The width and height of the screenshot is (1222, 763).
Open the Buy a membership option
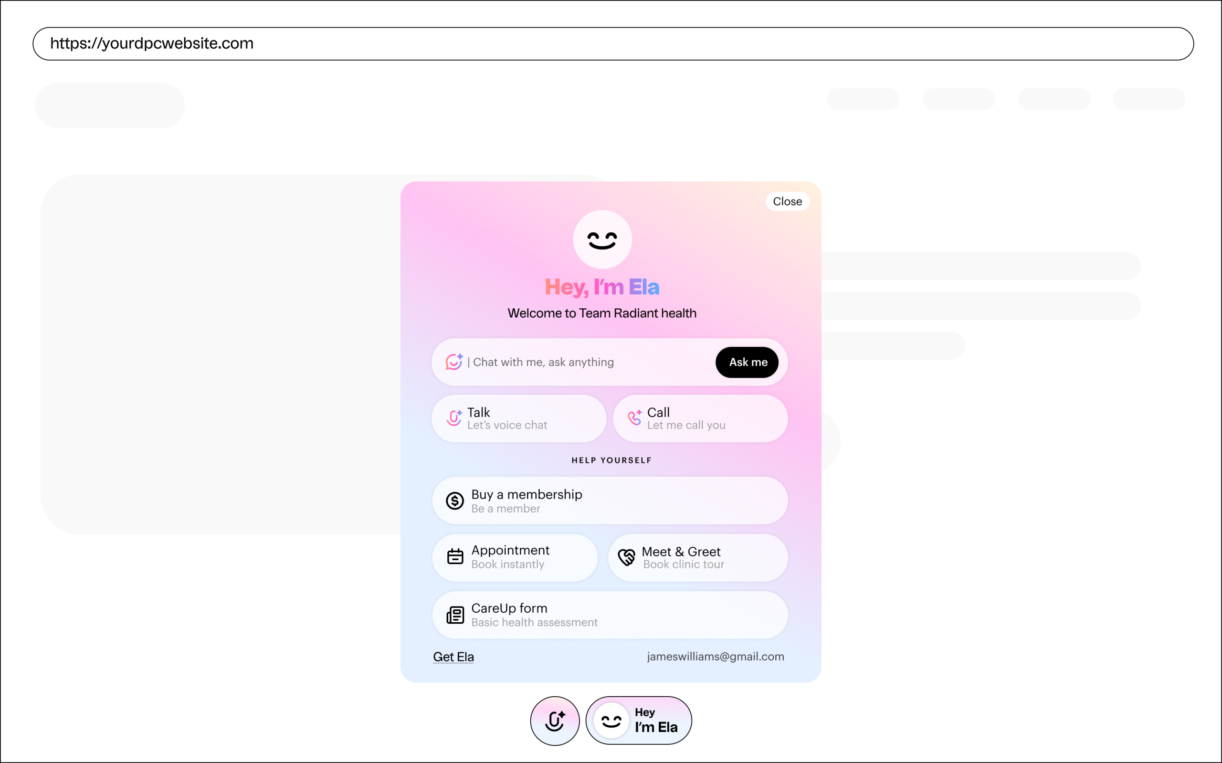(610, 501)
